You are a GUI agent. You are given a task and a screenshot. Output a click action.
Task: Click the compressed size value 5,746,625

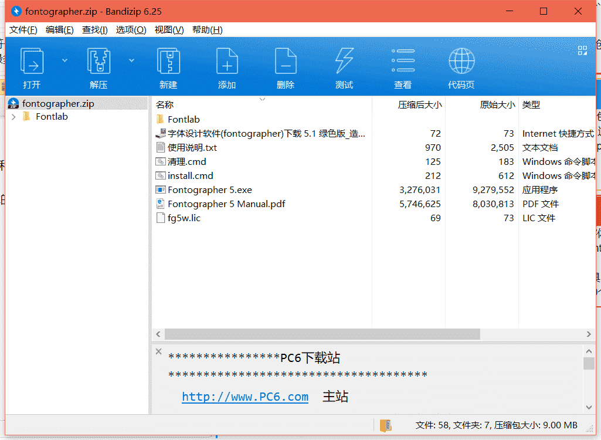pyautogui.click(x=420, y=204)
